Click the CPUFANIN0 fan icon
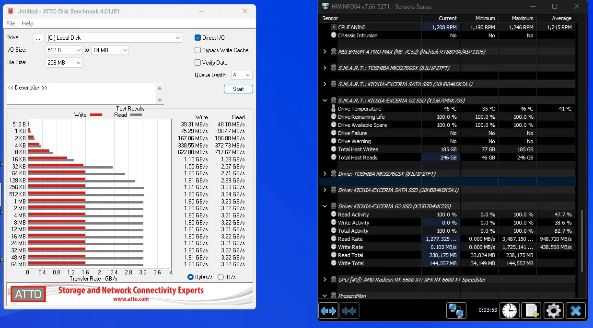The width and height of the screenshot is (593, 328). point(334,27)
